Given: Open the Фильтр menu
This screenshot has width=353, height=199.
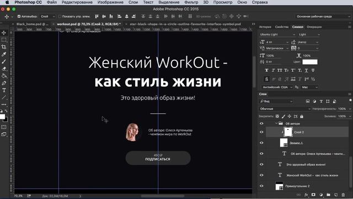Looking at the screenshot, I should [191, 2].
